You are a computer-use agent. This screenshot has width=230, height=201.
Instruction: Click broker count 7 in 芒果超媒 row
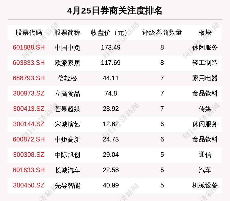click(x=162, y=109)
